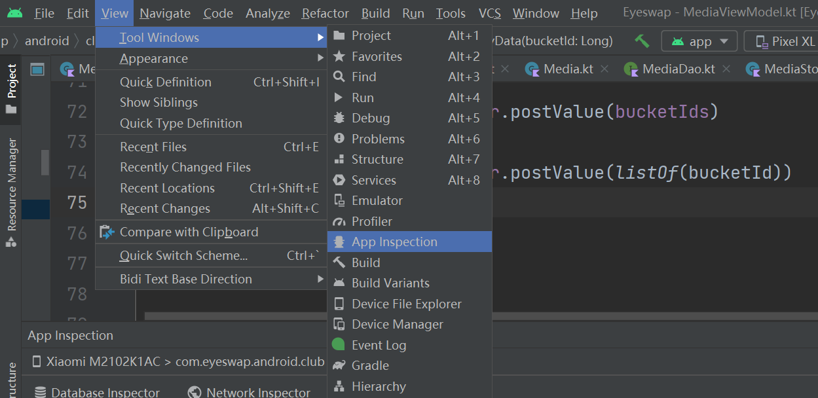Click the Network Inspector globe icon
Screen dimensions: 818x398
point(194,391)
